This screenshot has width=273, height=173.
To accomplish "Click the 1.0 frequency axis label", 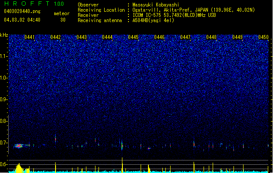I will point(4,78).
